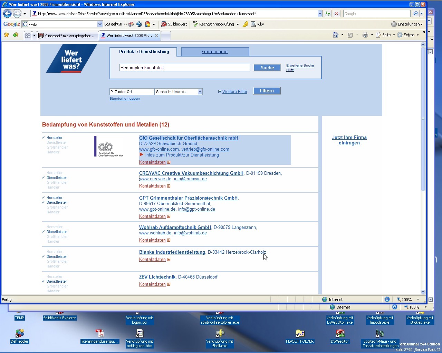
Task: Click the 'Wer liefert was?' logo
Action: (71, 59)
